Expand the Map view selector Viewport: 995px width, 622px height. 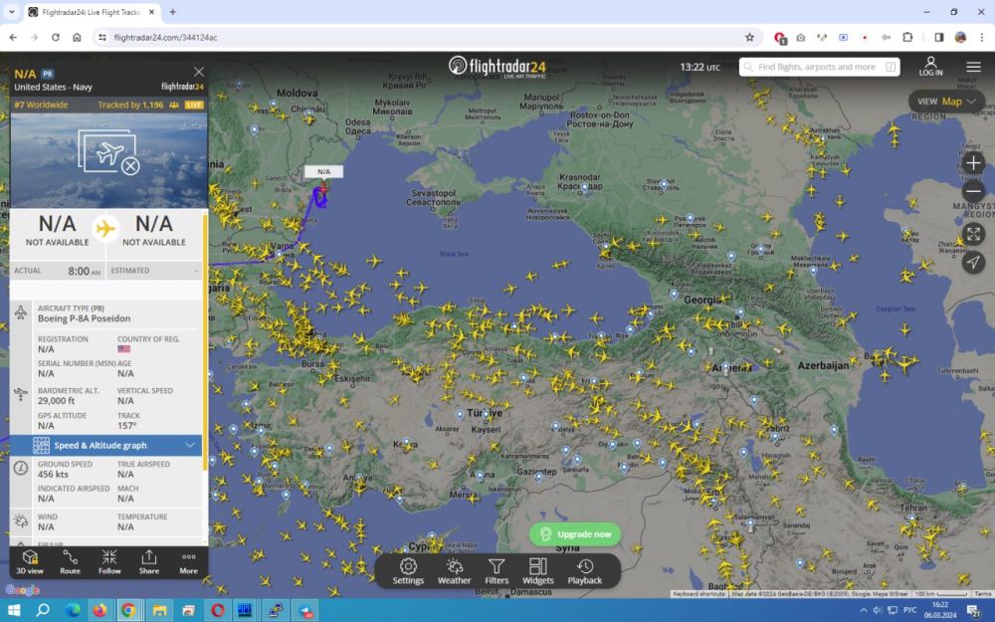pyautogui.click(x=945, y=101)
